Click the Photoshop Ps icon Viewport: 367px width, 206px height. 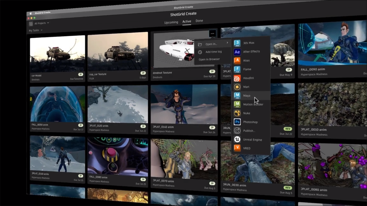pos(237,122)
